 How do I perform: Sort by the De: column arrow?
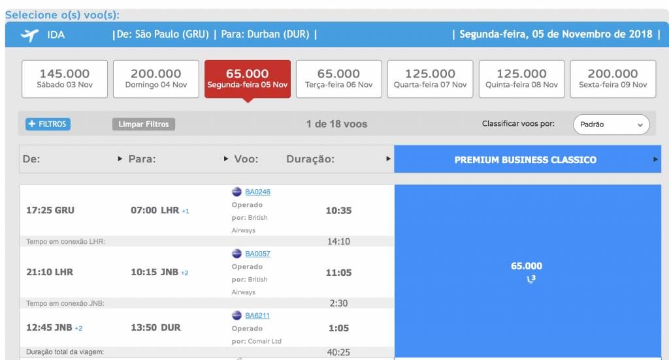pos(120,159)
